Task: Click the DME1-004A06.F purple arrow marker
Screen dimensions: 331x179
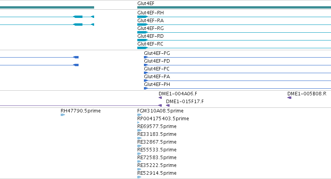Action: click(x=160, y=98)
